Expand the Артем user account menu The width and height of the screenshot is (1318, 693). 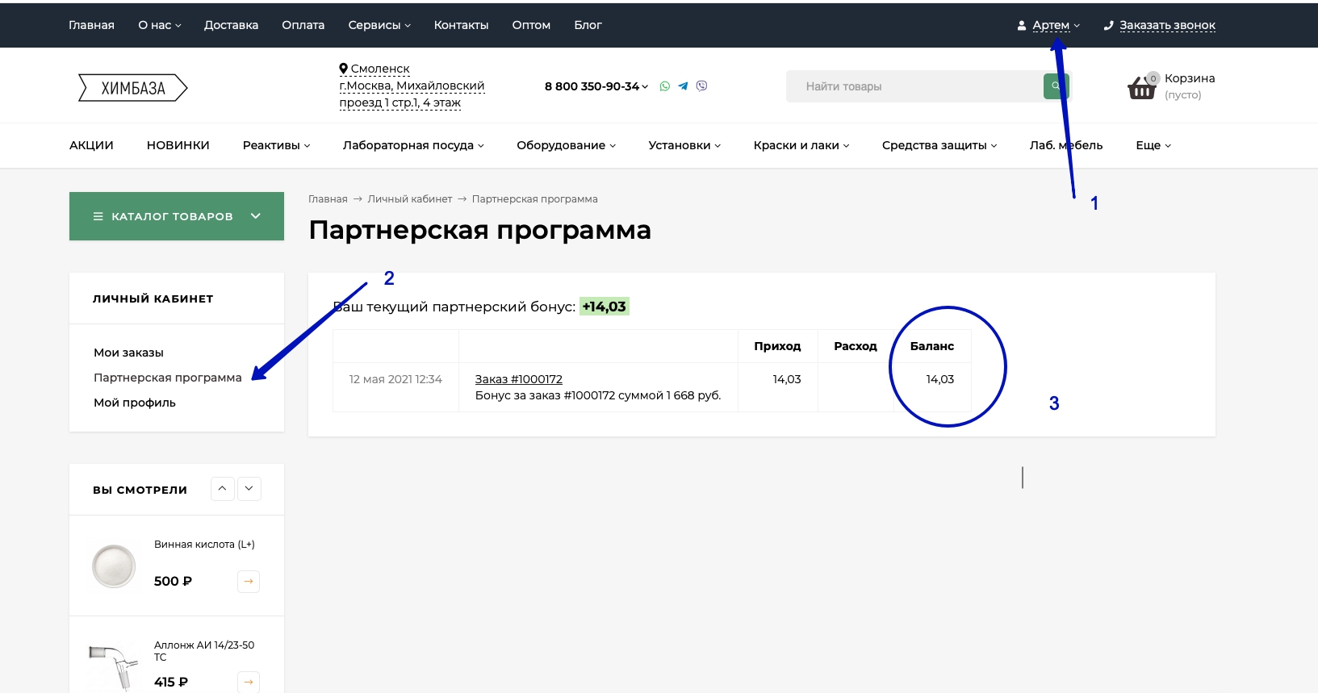coord(1049,25)
